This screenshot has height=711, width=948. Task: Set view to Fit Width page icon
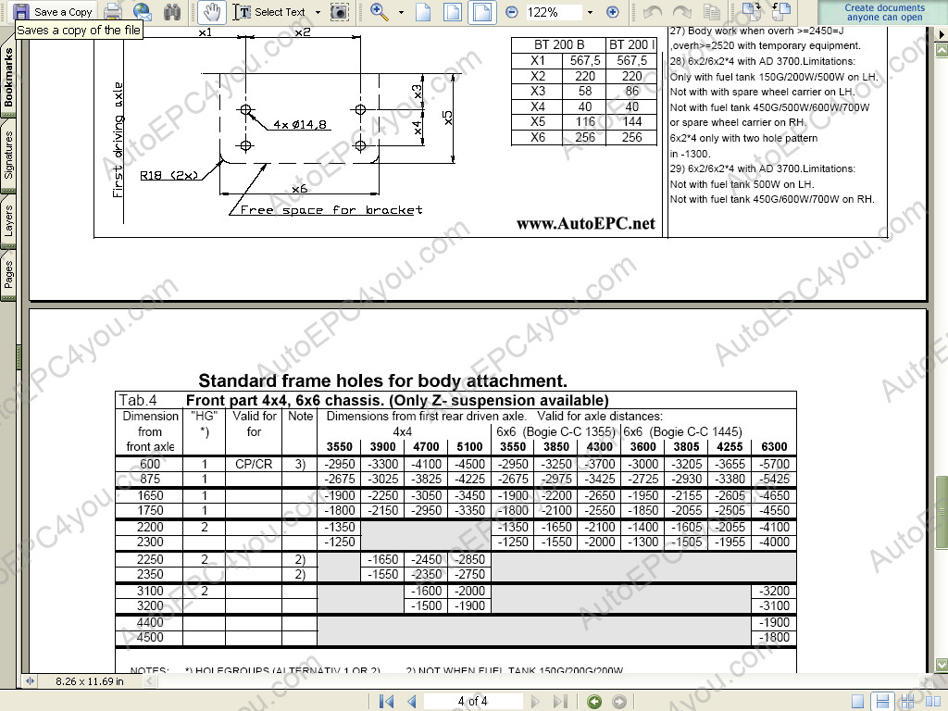pos(480,12)
